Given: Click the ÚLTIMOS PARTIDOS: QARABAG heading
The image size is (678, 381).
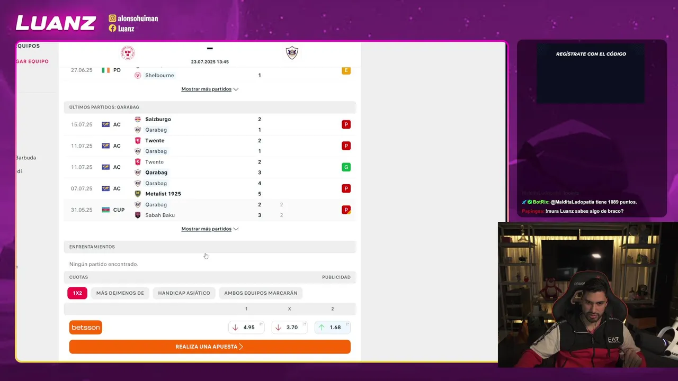Looking at the screenshot, I should 104,107.
